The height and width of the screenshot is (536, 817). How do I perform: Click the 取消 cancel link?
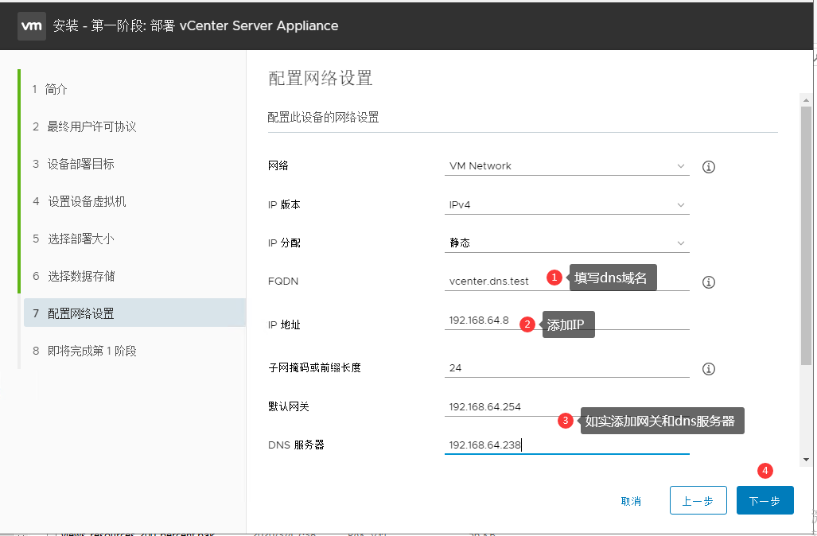[x=631, y=501]
